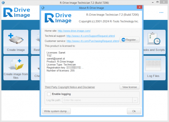Maximize the main R-Drive Image window
169x122 pixels.
[158, 2]
